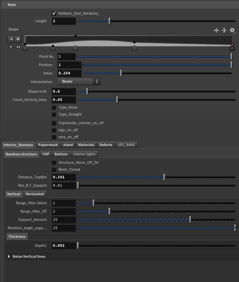Click the small ramp collapse arrow under the x button
The height and width of the screenshot is (282, 239).
click(x=11, y=47)
